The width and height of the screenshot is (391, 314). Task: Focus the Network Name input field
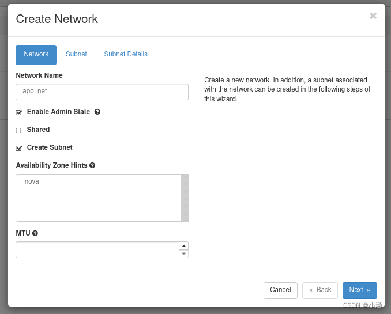pyautogui.click(x=102, y=92)
